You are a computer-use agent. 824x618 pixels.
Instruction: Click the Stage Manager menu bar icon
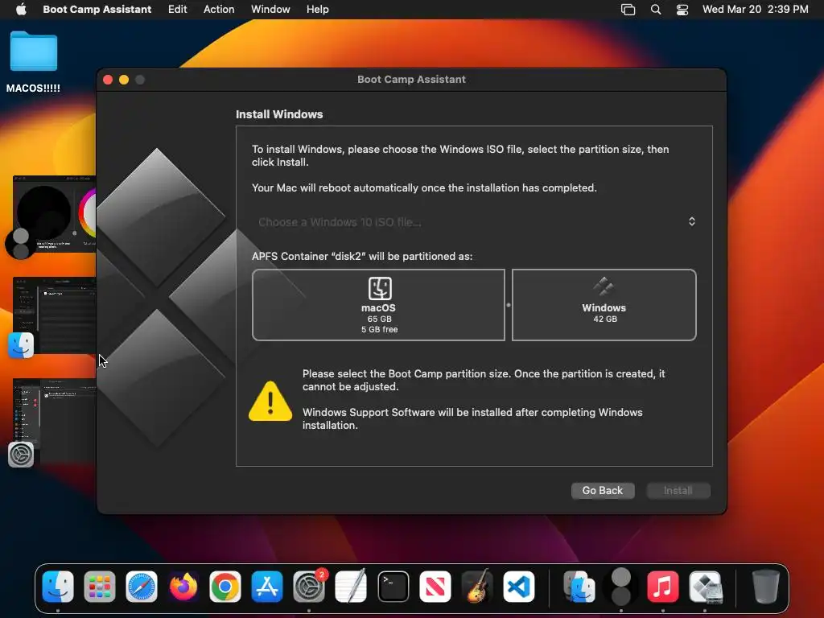click(628, 9)
